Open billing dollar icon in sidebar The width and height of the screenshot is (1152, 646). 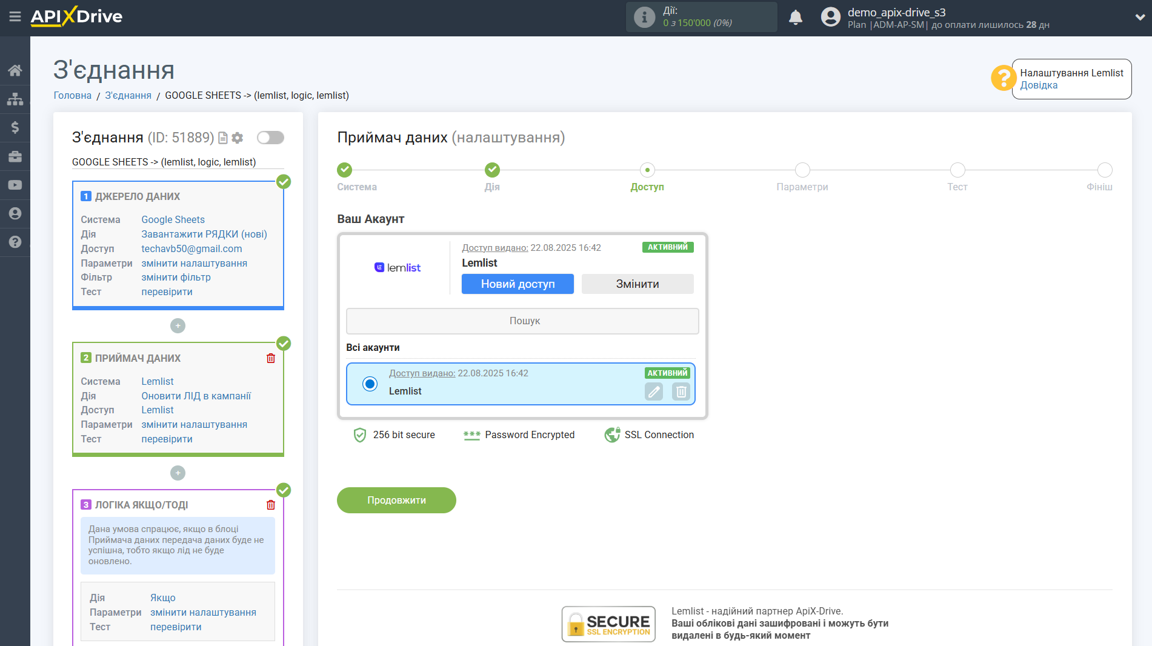pyautogui.click(x=15, y=127)
